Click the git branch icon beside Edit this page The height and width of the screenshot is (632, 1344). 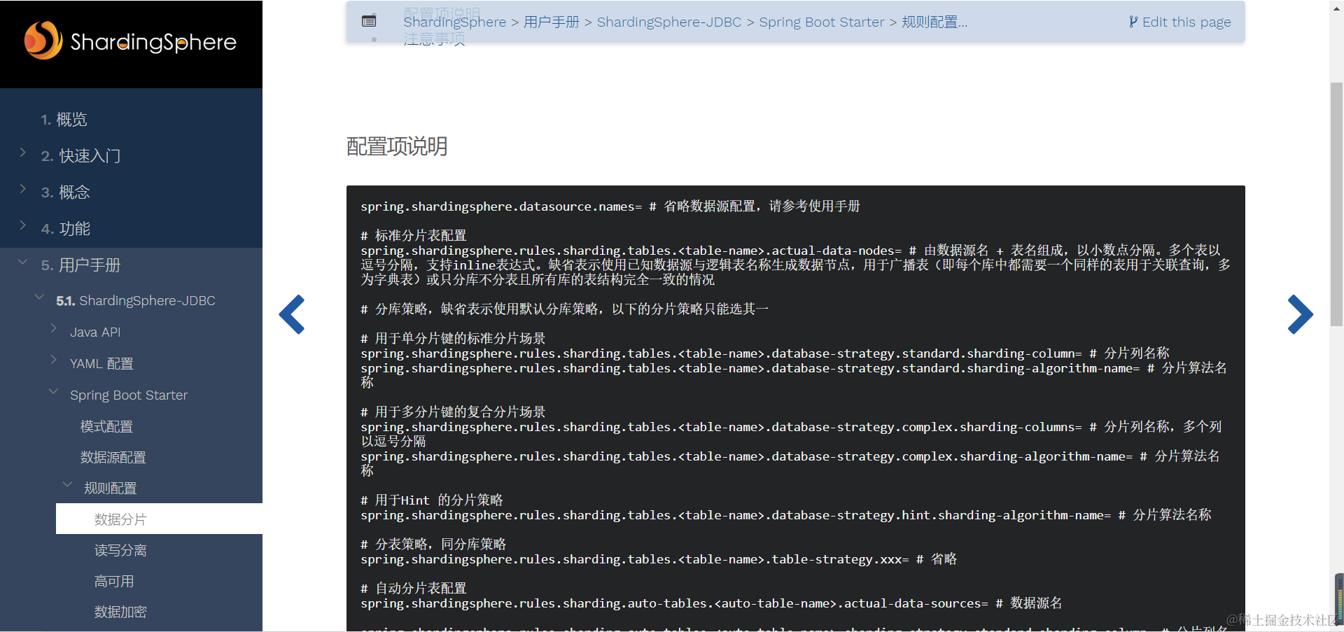pos(1133,21)
